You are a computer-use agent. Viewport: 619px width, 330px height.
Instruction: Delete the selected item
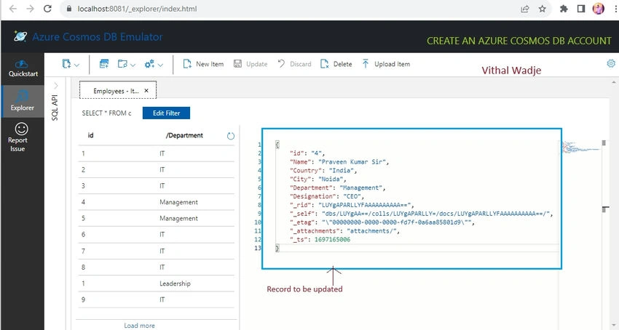336,64
